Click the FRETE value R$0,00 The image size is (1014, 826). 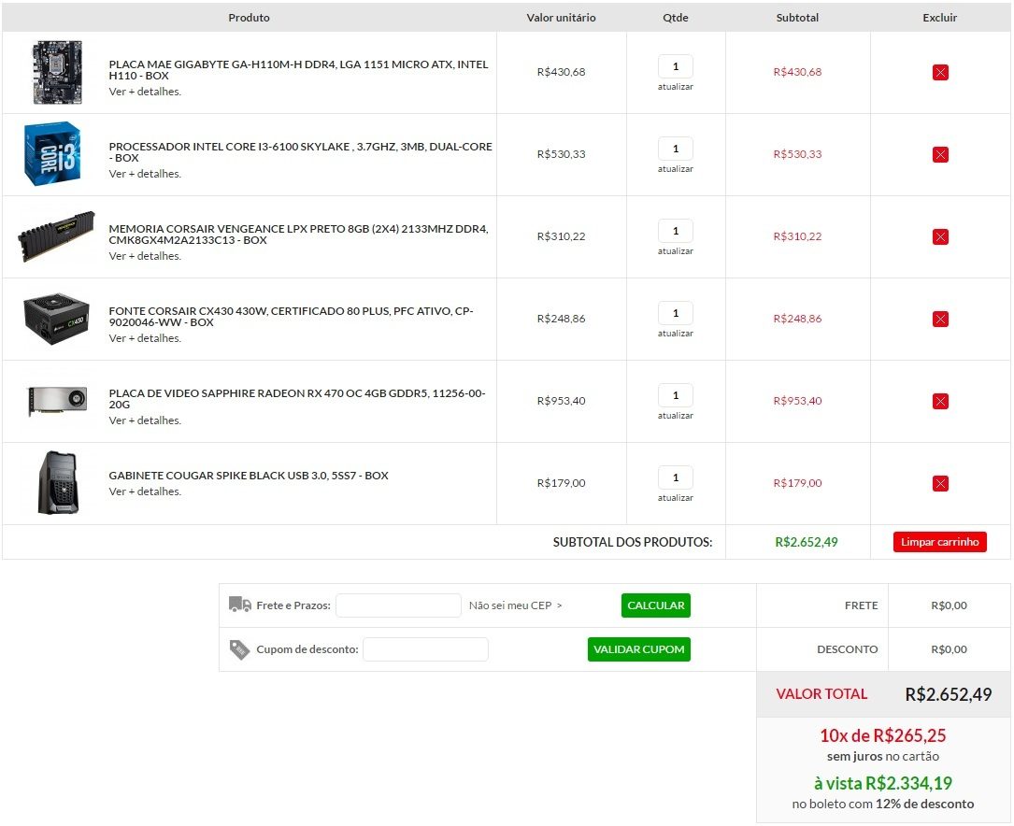pyautogui.click(x=950, y=605)
